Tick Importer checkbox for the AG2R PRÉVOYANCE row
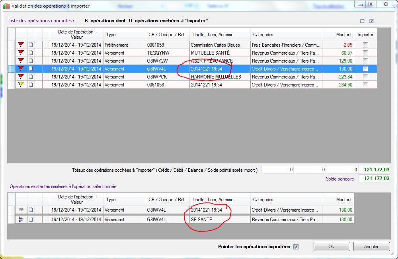 (365, 61)
